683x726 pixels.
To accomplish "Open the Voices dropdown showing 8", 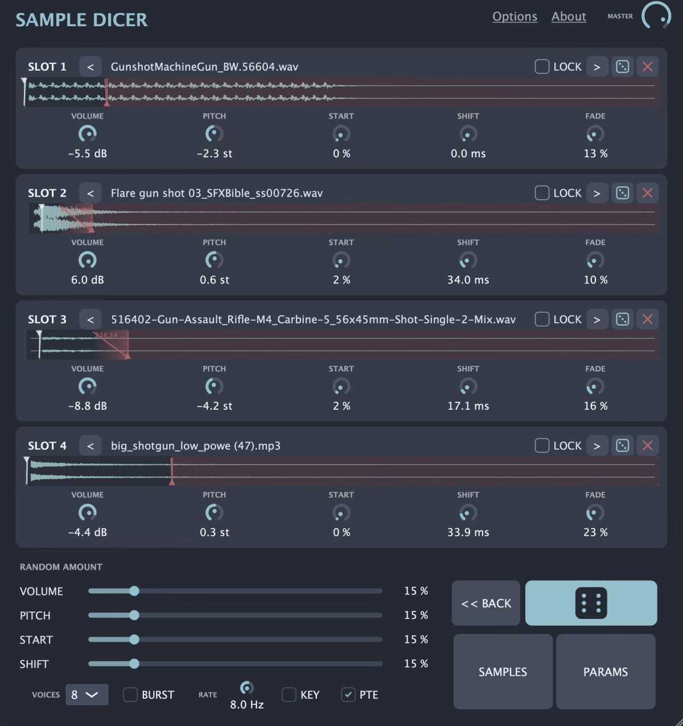I will [87, 695].
